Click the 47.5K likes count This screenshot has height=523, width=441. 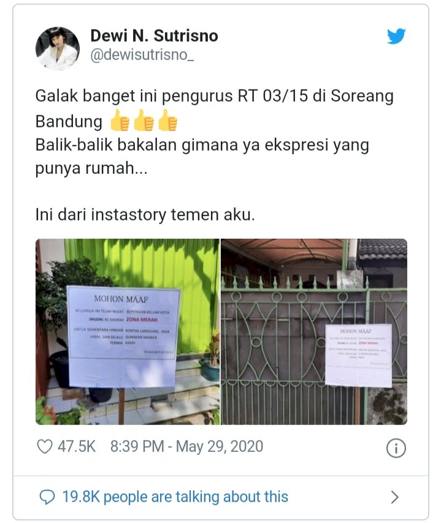pyautogui.click(x=77, y=446)
